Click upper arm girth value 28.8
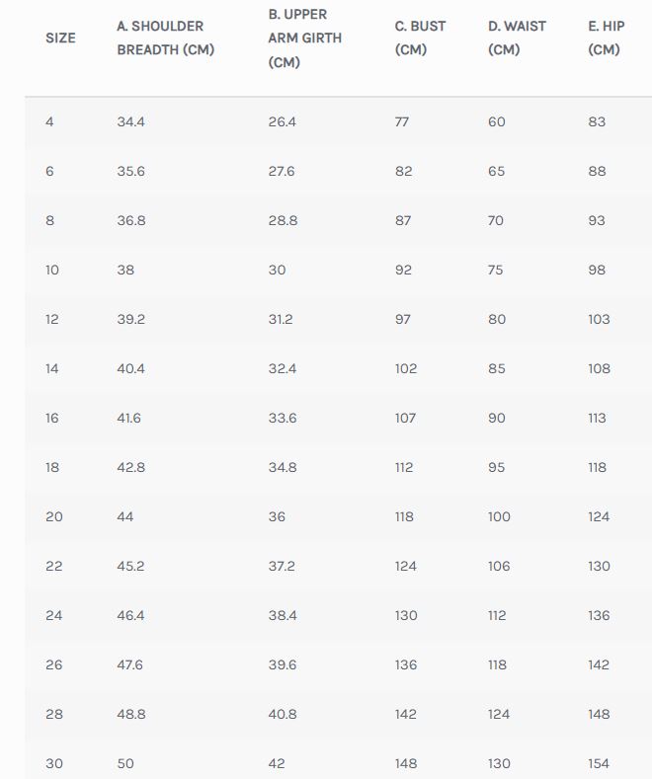652x779 pixels. coord(283,220)
